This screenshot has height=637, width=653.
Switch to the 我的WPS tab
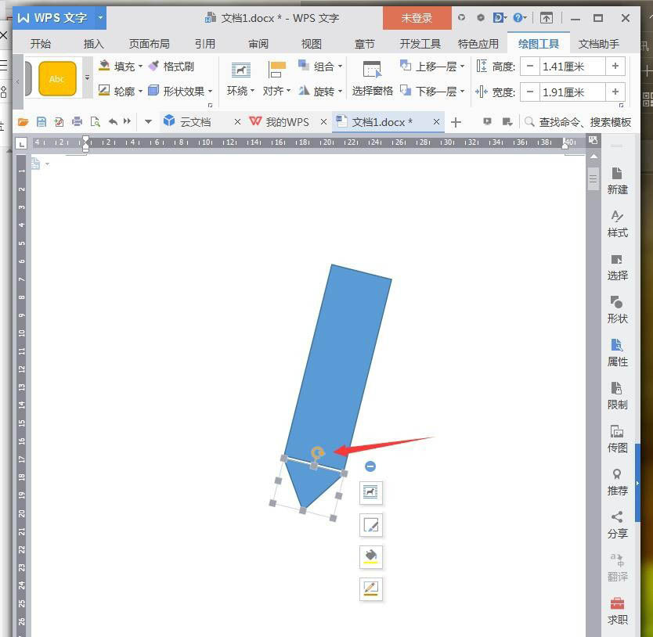point(287,122)
